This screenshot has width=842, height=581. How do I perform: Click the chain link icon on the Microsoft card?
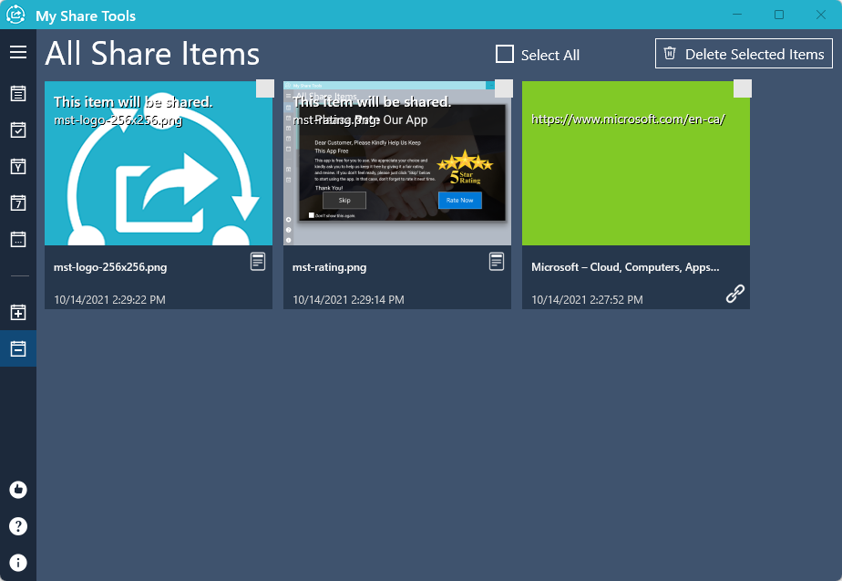[x=735, y=294]
